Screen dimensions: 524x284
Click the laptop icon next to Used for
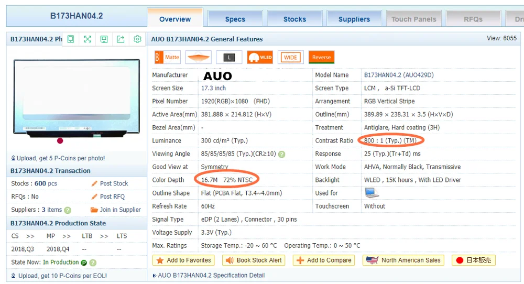pos(372,193)
